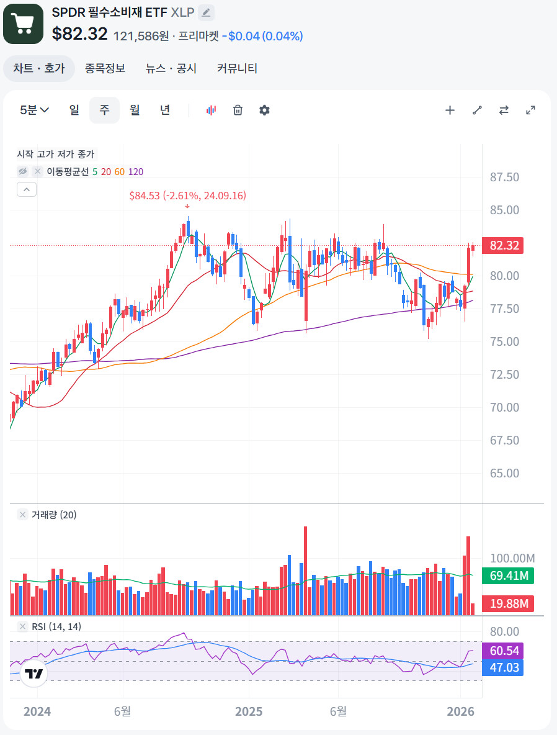557x735 pixels.
Task: Click the compare swap arrows icon
Action: 504,110
